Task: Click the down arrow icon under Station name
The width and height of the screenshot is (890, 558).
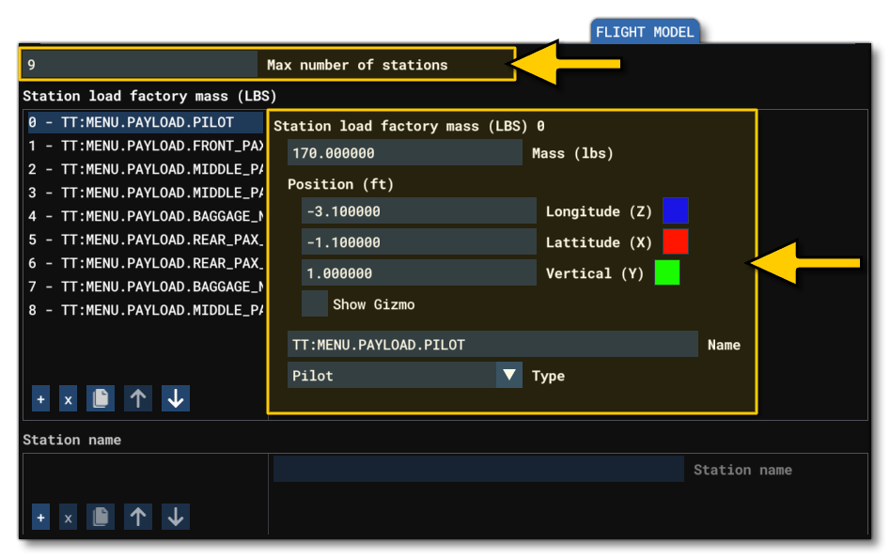Action: click(175, 516)
